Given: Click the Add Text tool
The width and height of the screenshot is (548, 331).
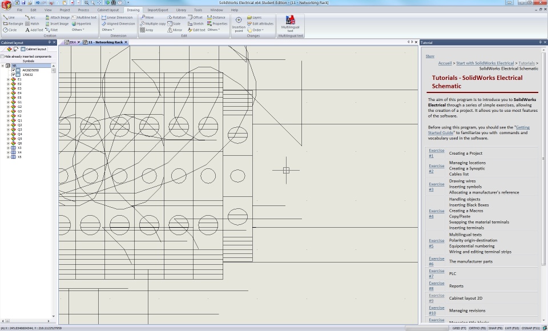Looking at the screenshot, I should click(x=34, y=30).
